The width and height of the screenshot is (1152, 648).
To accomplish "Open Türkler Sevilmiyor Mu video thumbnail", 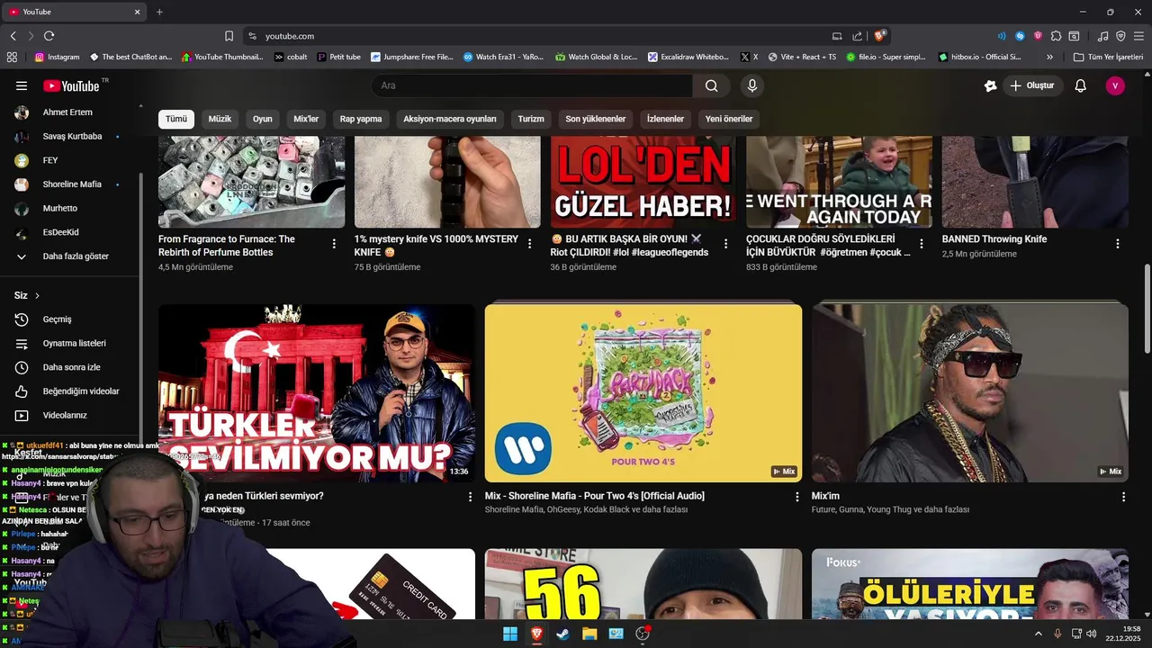I will pos(317,392).
